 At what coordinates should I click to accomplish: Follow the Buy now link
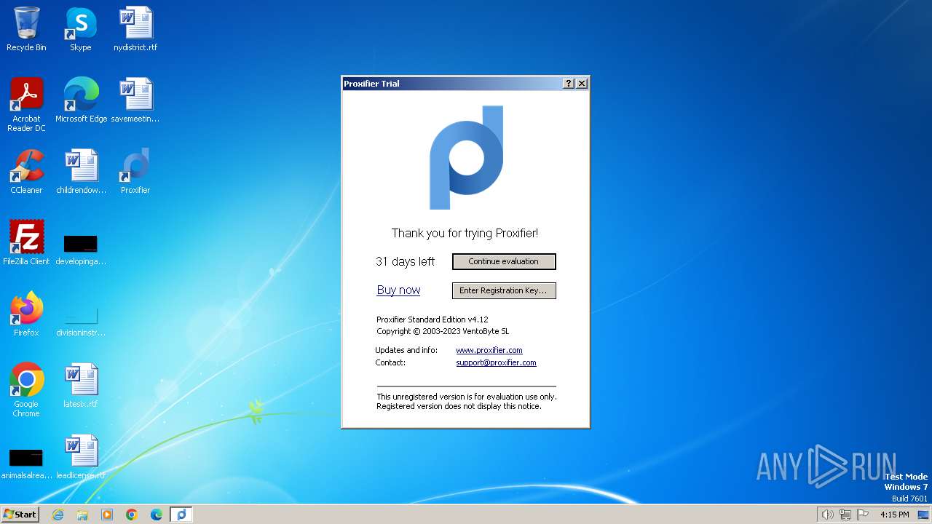(x=398, y=290)
